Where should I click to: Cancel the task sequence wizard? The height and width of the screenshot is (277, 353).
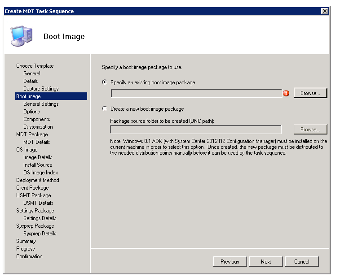tap(301, 261)
